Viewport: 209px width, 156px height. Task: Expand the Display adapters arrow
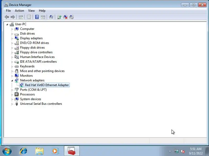pos(12,38)
